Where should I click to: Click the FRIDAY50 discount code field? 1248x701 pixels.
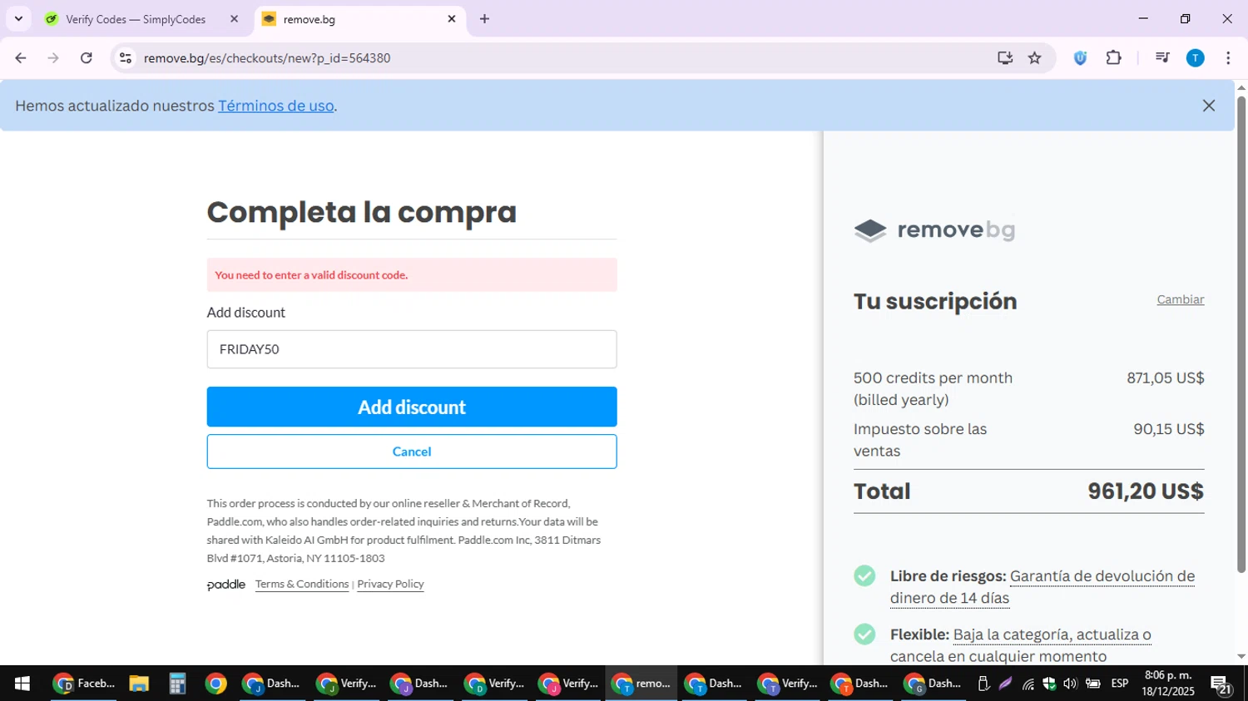tap(412, 349)
